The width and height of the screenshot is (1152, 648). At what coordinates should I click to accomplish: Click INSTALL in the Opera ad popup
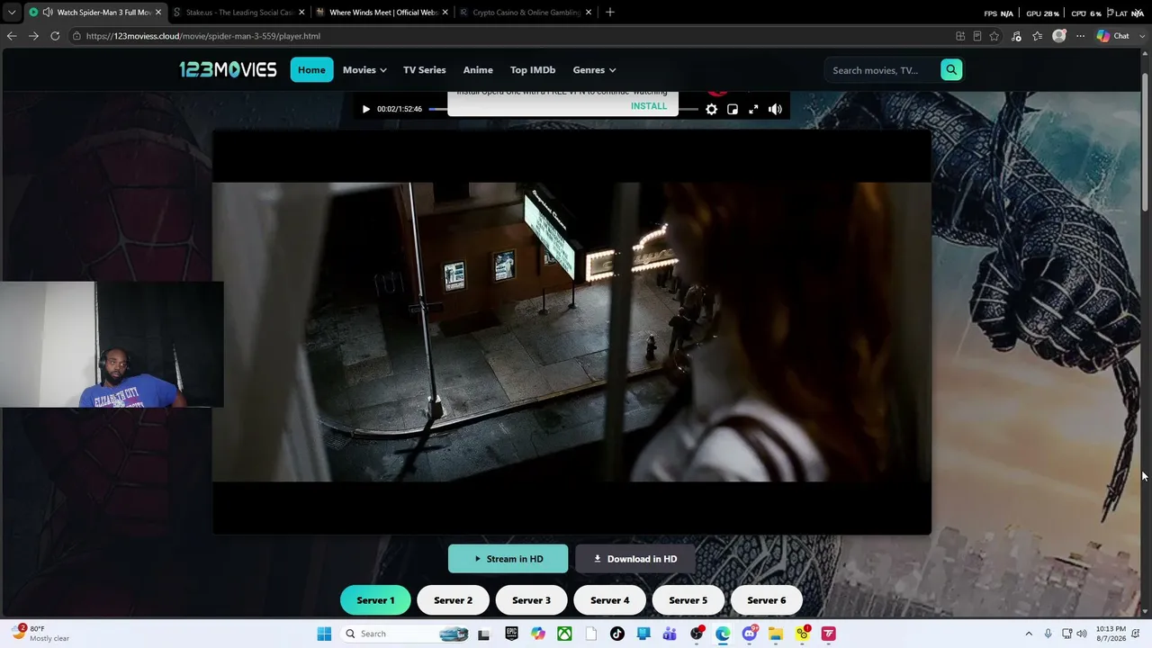coord(649,106)
